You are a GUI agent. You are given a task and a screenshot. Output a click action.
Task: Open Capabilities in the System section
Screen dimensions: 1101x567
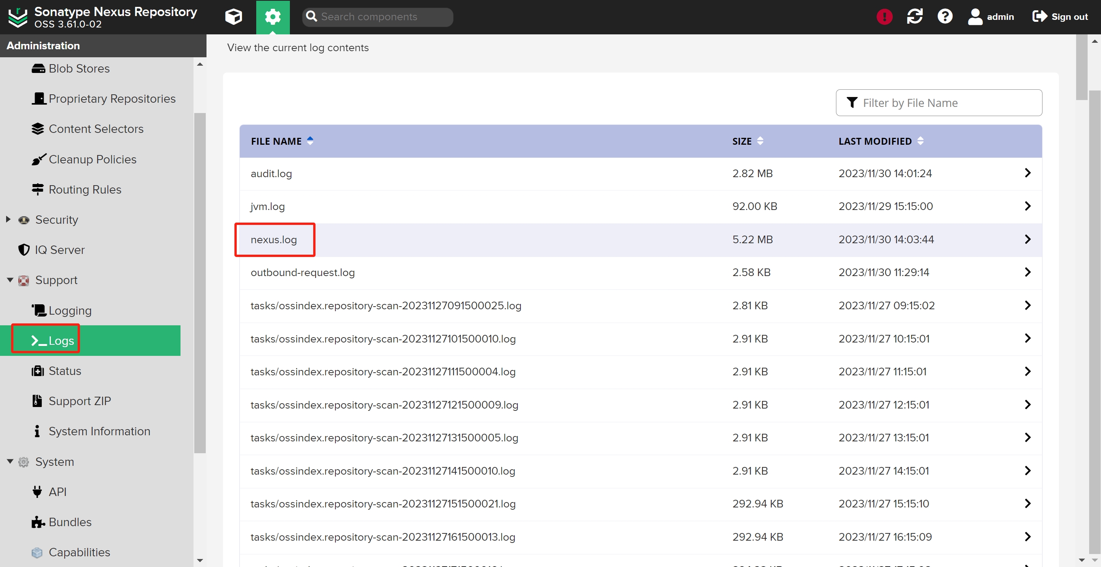tap(79, 552)
